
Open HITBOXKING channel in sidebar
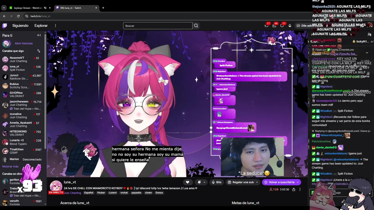coord(22,133)
